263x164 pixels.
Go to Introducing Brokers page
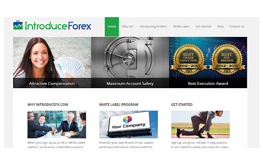pos(153,26)
